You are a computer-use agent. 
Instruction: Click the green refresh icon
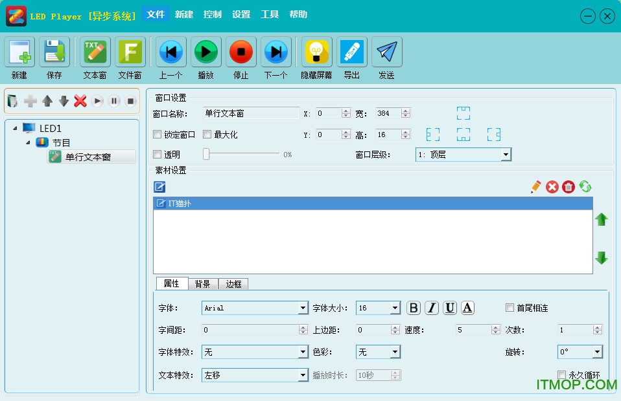585,186
